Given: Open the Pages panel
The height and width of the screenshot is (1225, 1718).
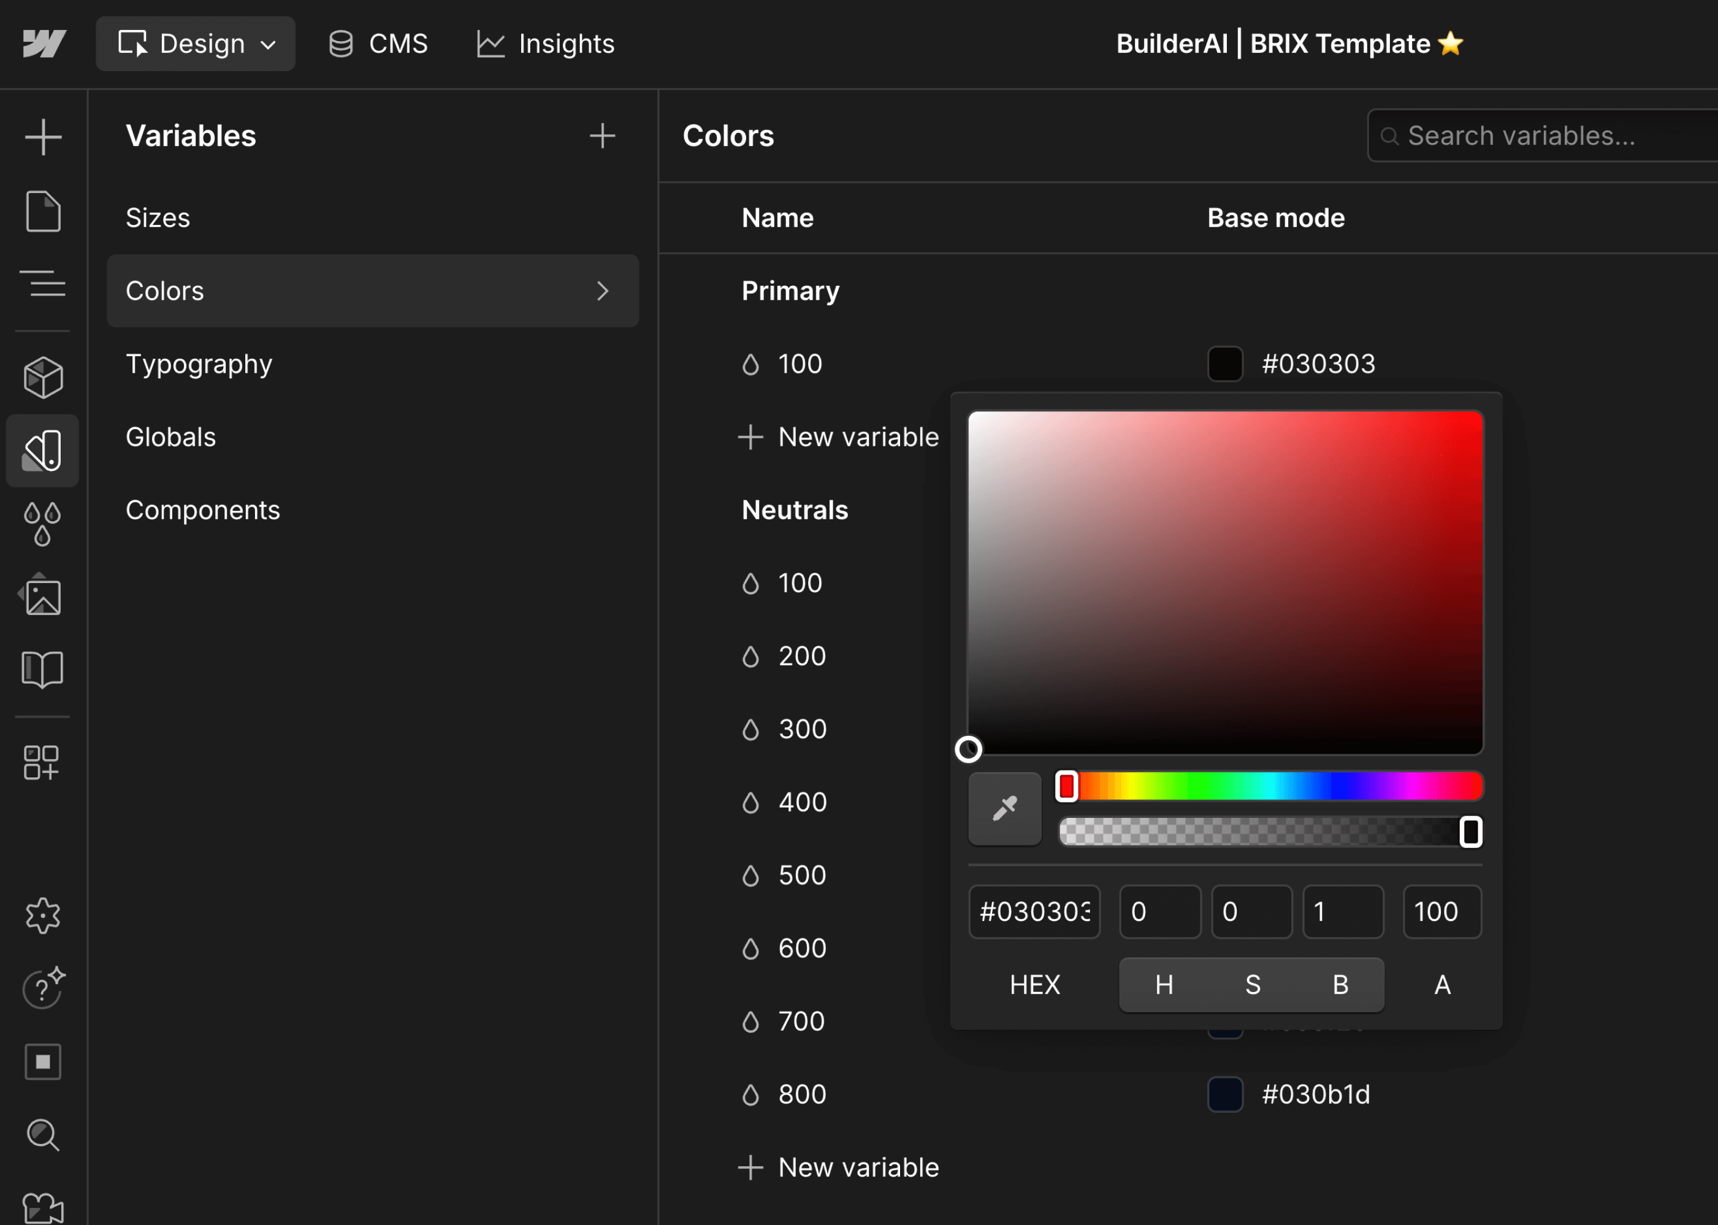Looking at the screenshot, I should point(43,211).
